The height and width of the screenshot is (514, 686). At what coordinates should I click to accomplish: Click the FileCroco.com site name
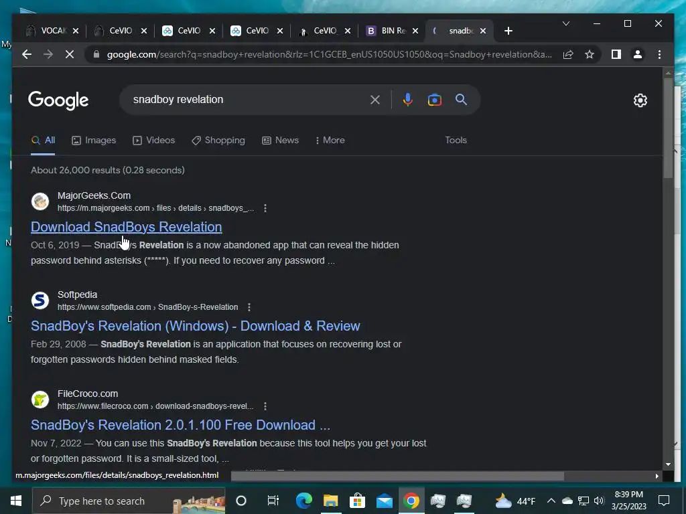88,394
